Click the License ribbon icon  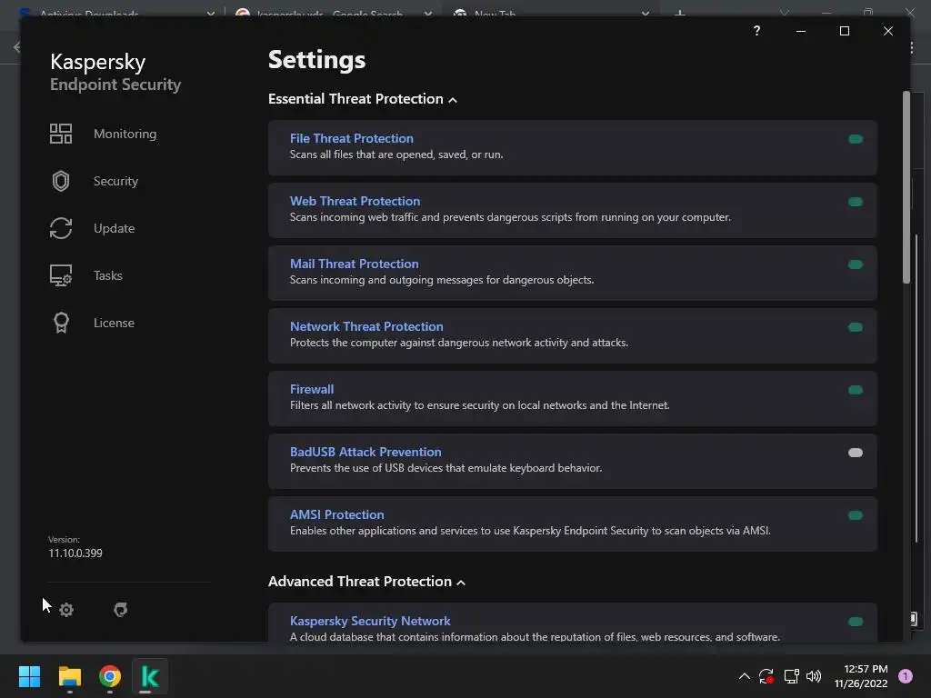point(61,323)
